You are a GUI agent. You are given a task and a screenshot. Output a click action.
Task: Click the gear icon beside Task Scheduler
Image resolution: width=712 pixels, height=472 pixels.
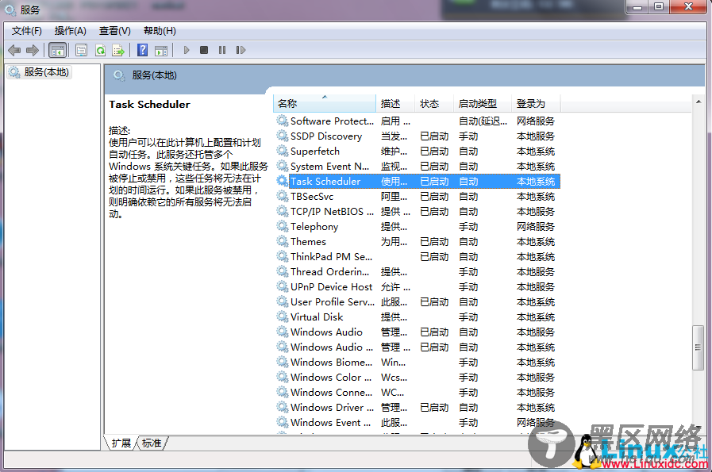[x=283, y=181]
